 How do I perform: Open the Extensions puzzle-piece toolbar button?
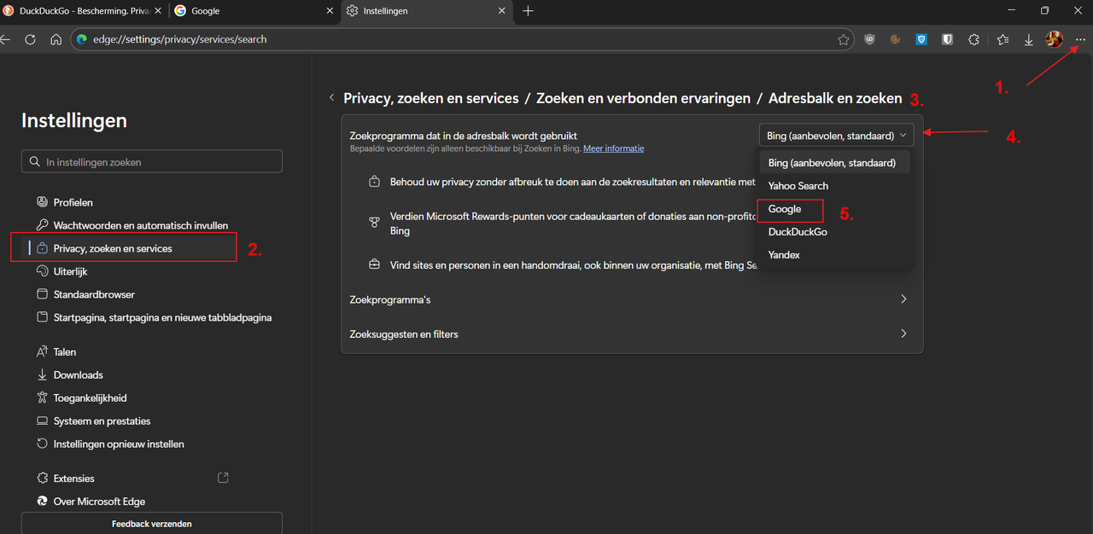tap(973, 39)
